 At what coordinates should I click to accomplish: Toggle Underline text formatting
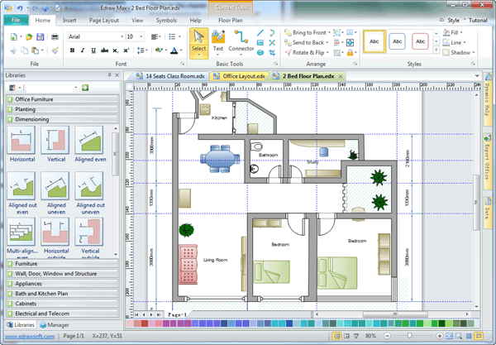(93, 50)
